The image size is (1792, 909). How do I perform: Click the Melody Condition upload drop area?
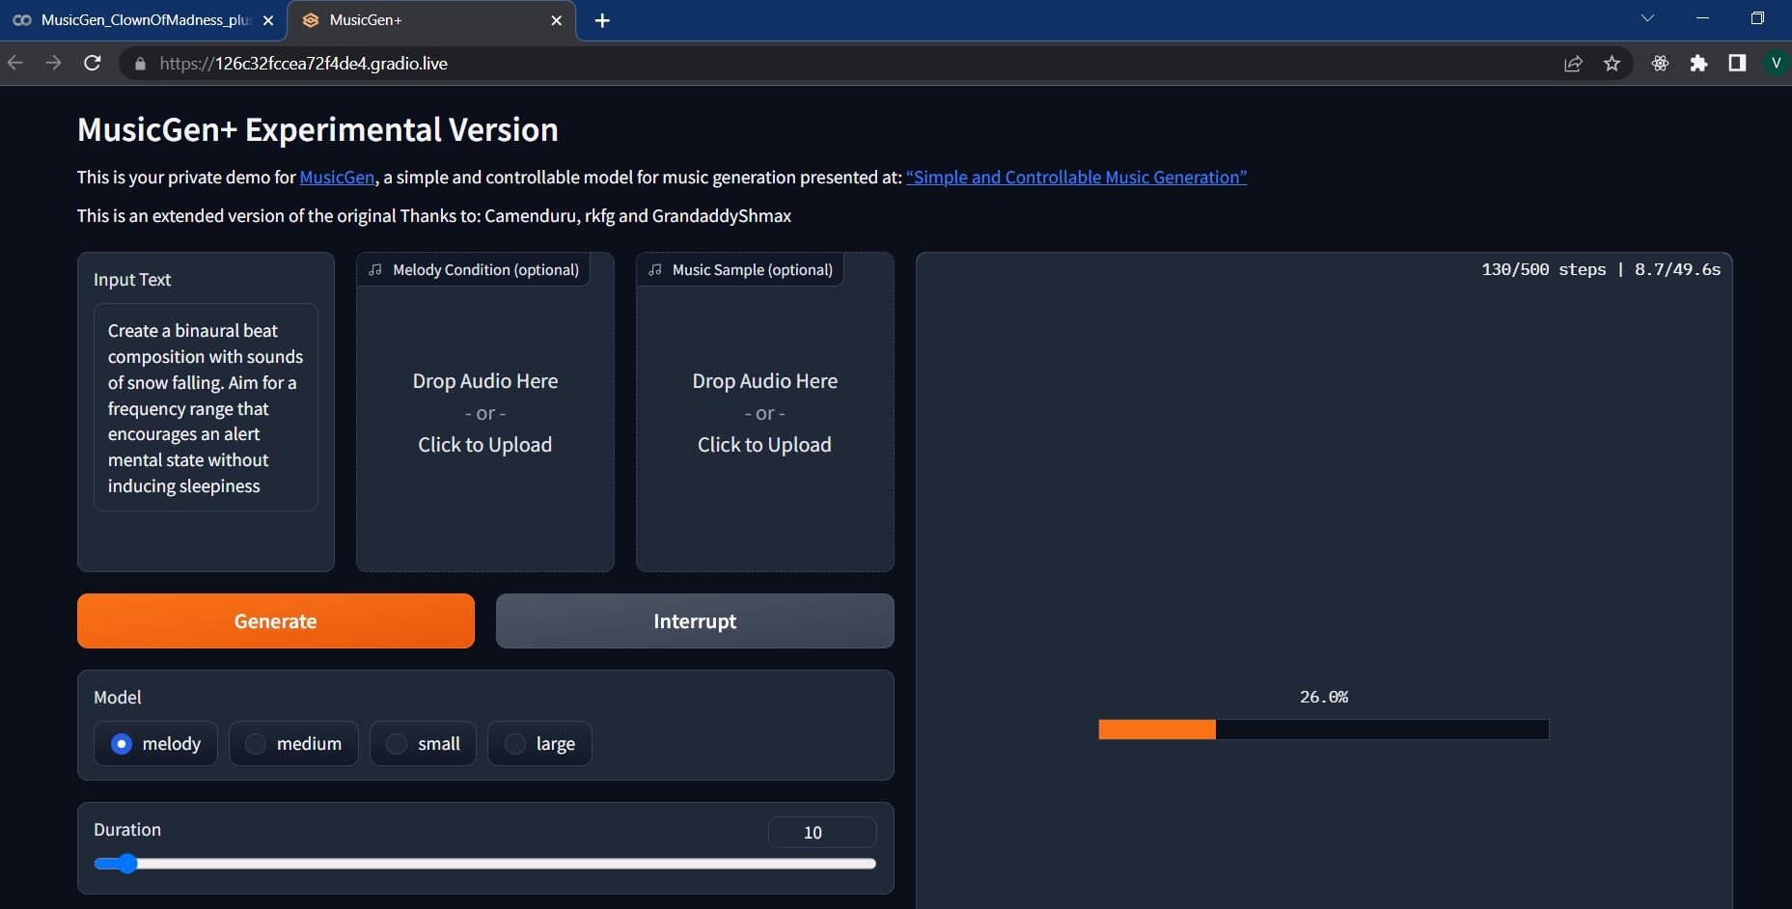[485, 412]
